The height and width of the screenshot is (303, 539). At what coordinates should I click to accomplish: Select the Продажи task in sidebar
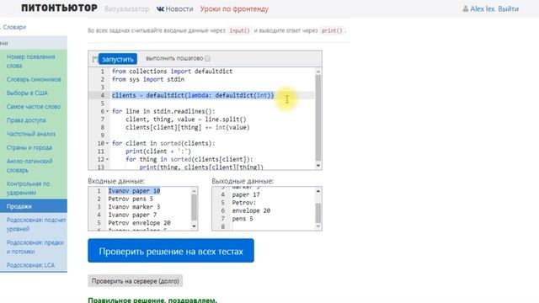(34, 206)
